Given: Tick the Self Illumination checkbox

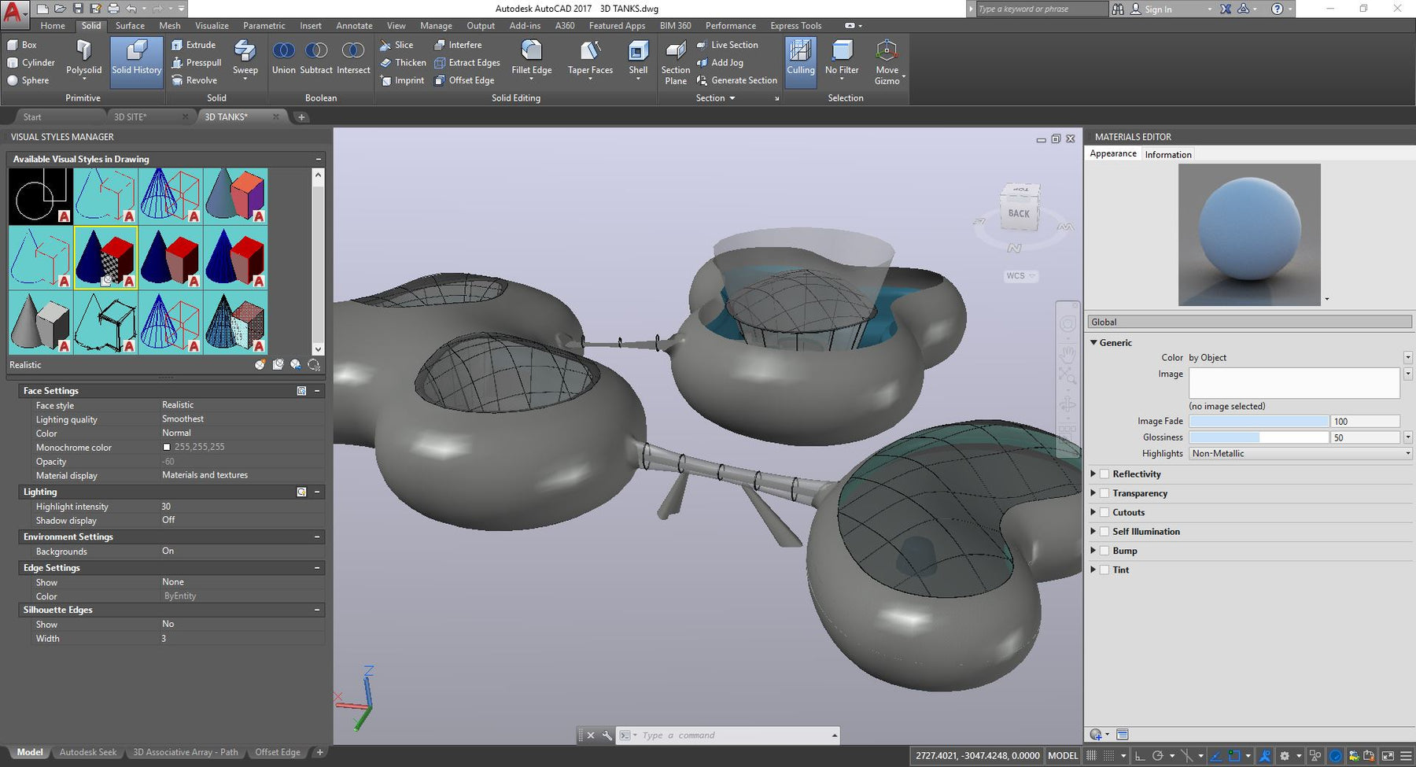Looking at the screenshot, I should [x=1104, y=532].
